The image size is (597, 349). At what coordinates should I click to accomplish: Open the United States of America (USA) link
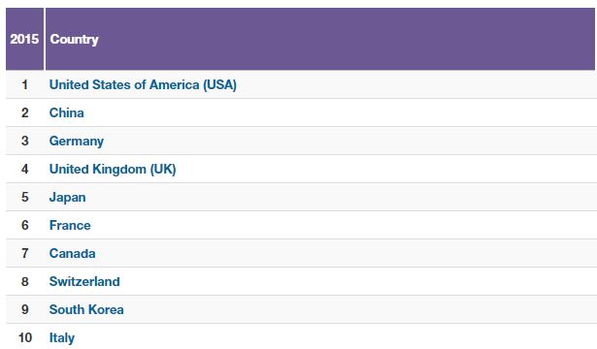(143, 84)
